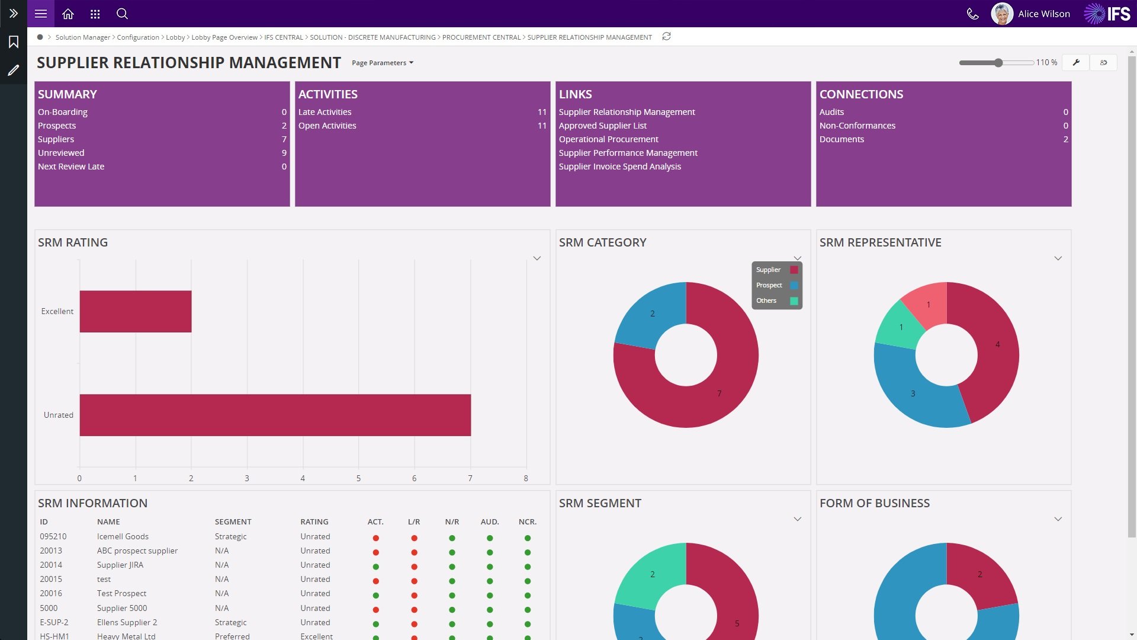Collapse the SRM Segment panel

(797, 519)
